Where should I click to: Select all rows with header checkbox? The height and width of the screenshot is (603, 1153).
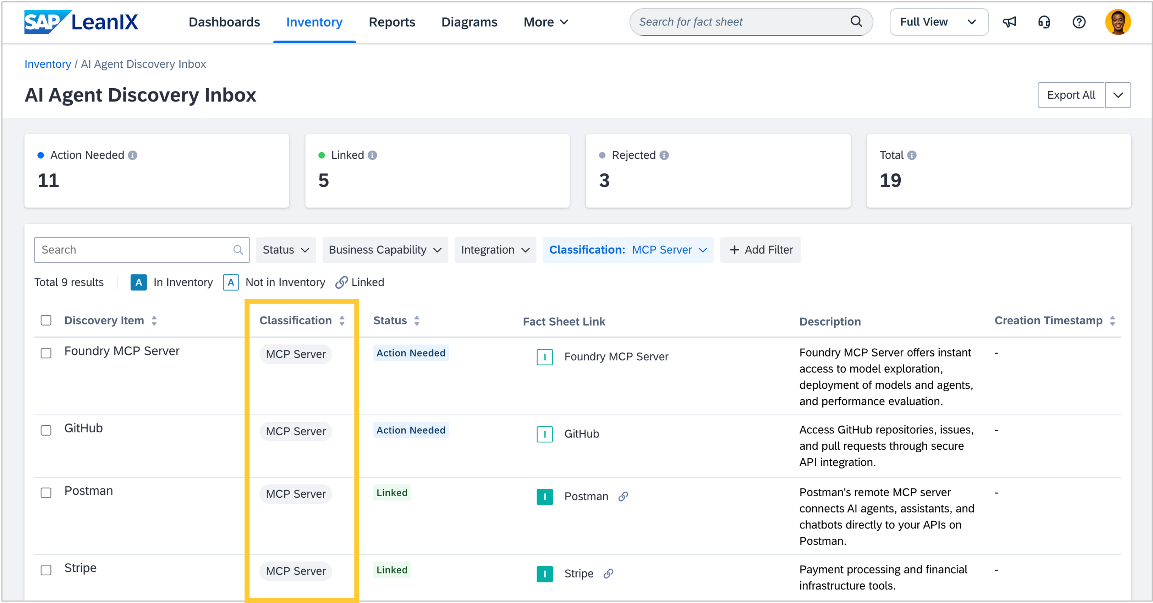coord(46,320)
